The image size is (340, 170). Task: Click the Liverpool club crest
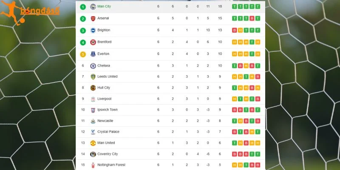[x=93, y=99]
